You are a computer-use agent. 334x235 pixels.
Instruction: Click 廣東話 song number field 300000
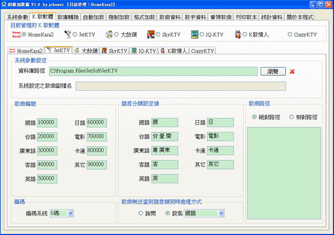(x=47, y=151)
